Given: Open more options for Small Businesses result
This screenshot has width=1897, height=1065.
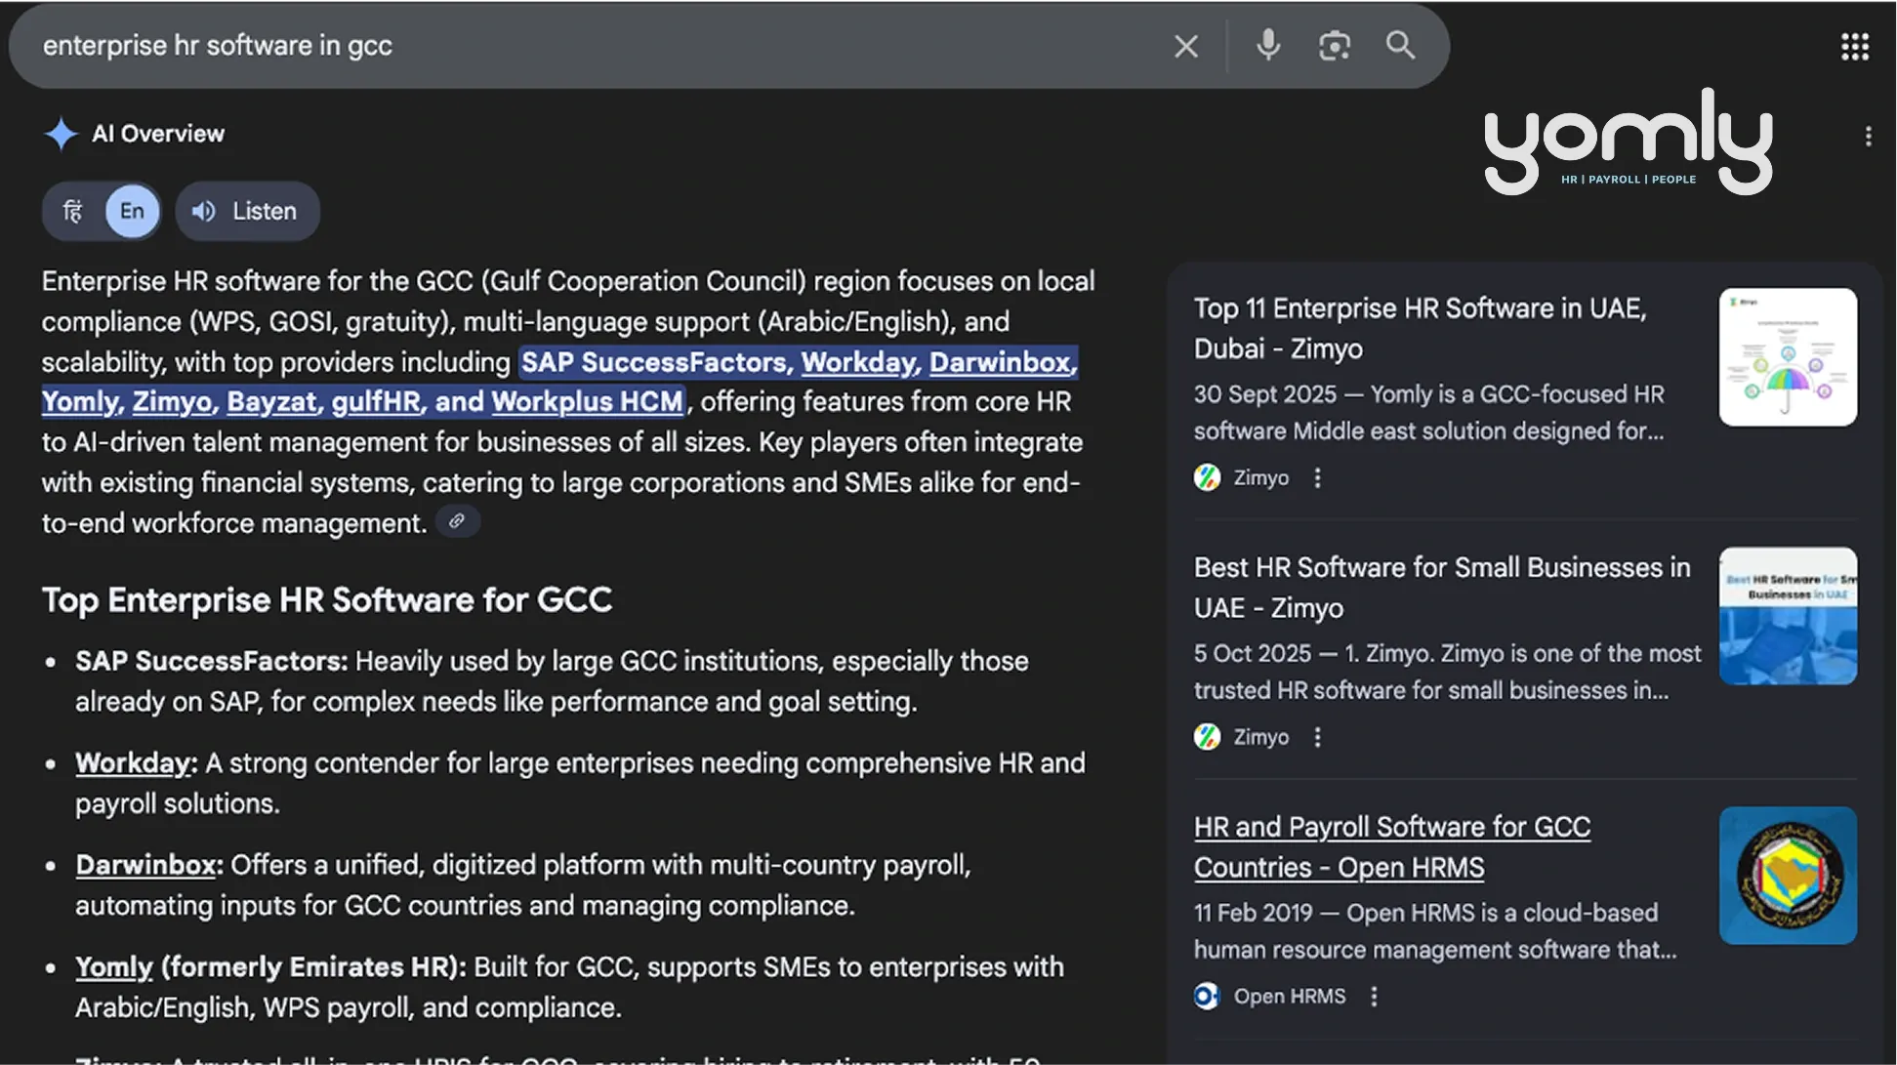Looking at the screenshot, I should point(1317,737).
